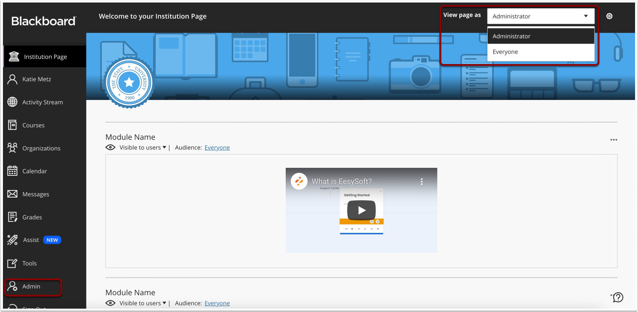The image size is (638, 312).
Task: Click first module's Everyone audience link
Action: (x=217, y=147)
